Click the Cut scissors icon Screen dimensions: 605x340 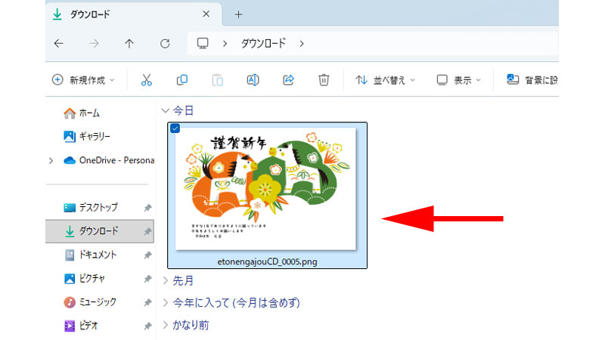tap(147, 79)
